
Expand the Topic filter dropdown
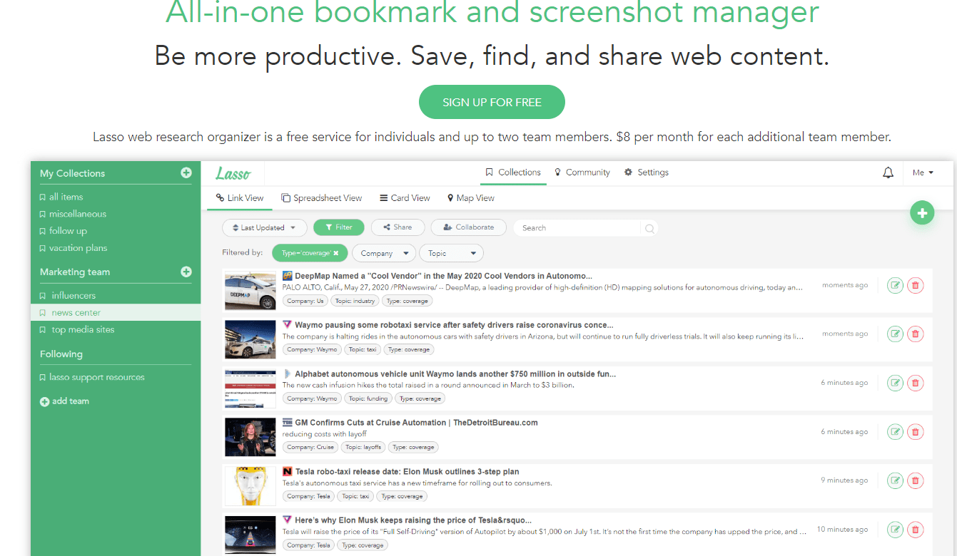(451, 253)
